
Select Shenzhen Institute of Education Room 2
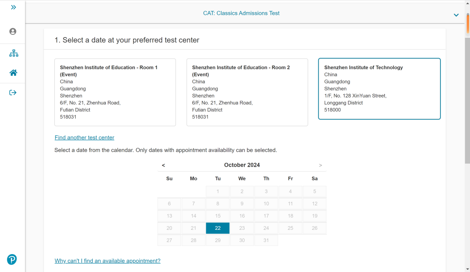coord(247,92)
